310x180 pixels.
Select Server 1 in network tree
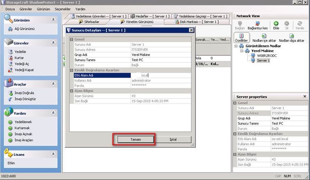pyautogui.click(x=263, y=61)
